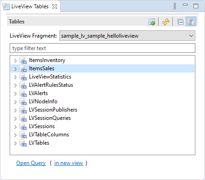This screenshot has height=180, width=205.
Task: Close the LiveView Tables tab
Action: pos(55,6)
